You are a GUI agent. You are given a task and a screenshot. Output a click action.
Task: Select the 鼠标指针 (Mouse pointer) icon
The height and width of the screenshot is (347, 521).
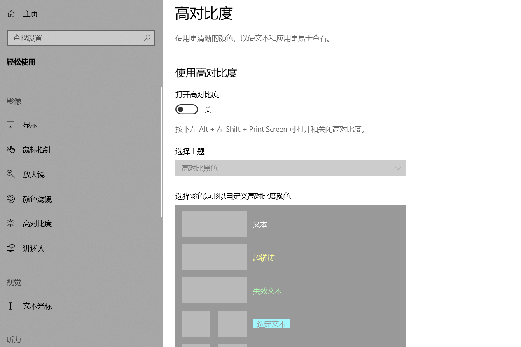tap(10, 149)
